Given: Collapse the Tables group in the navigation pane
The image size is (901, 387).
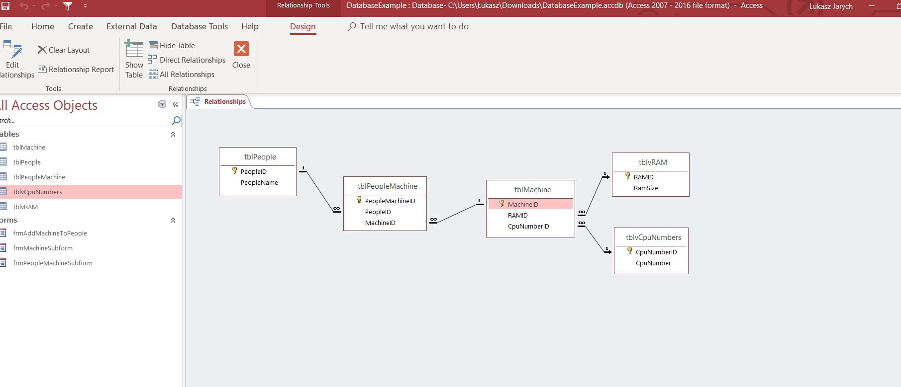Looking at the screenshot, I should pos(173,134).
